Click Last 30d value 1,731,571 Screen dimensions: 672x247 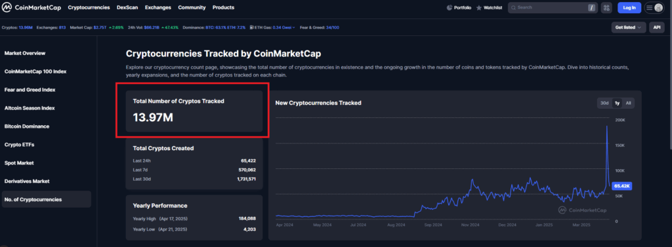(247, 179)
